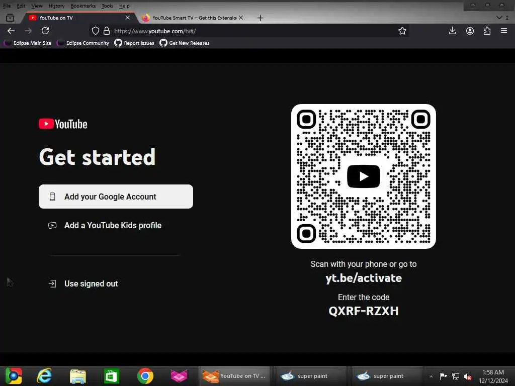Open Action Center flag tray icon
515x386 pixels.
click(443, 376)
